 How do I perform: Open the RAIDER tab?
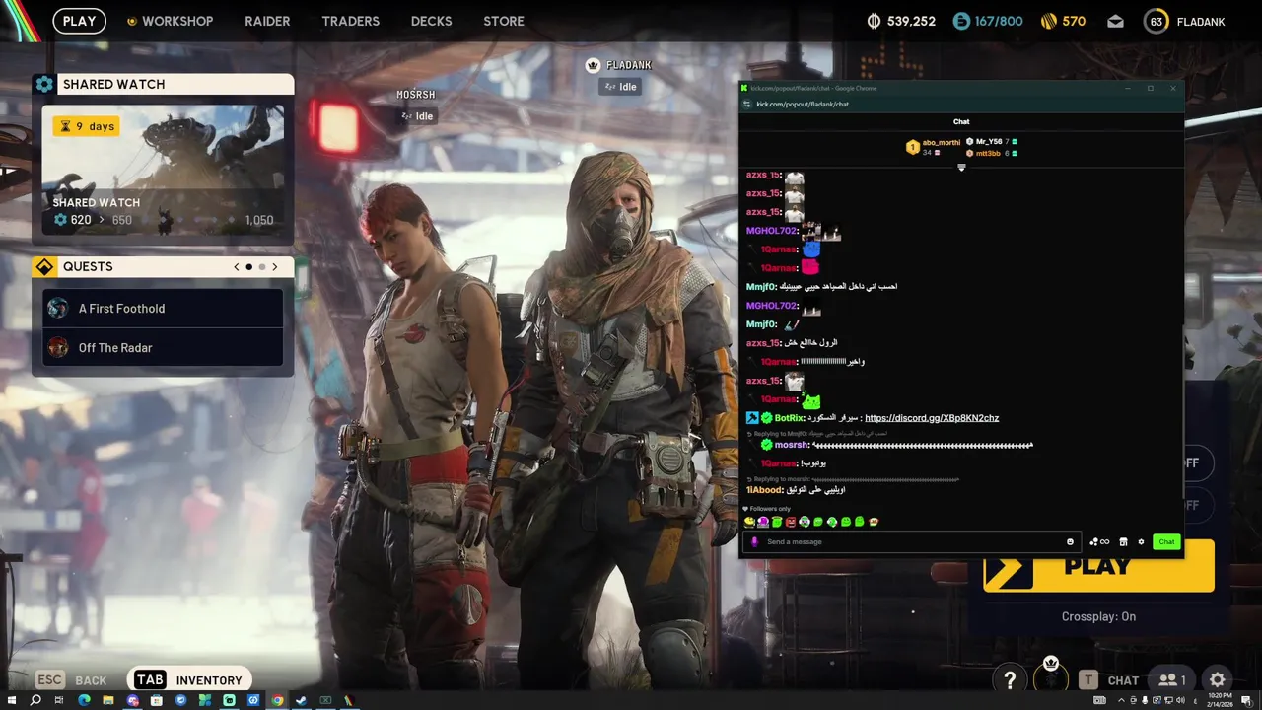tap(267, 21)
